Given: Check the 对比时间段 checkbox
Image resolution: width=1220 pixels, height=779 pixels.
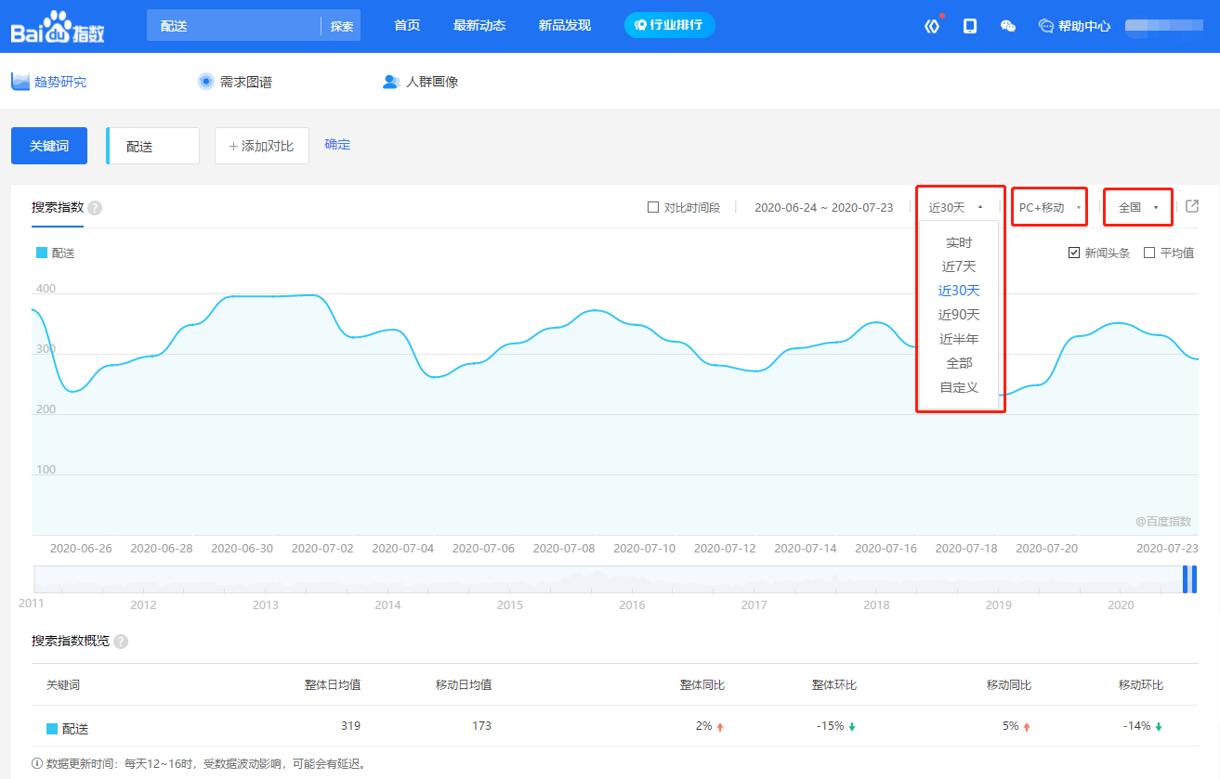Looking at the screenshot, I should (653, 206).
